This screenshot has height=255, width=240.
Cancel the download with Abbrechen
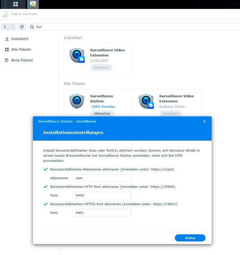[102, 113]
